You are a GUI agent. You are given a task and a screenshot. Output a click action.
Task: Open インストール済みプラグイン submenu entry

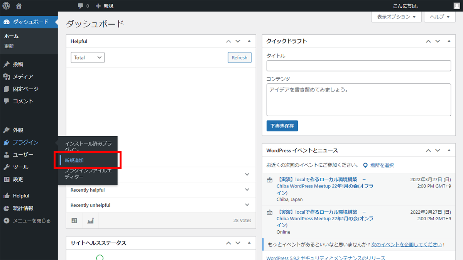(x=87, y=145)
